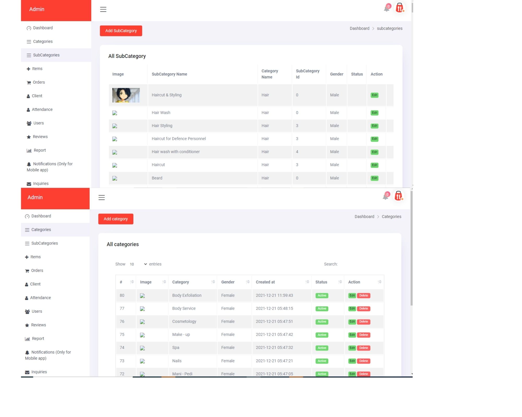522x417 pixels.
Task: Sort the categories table by the # column arrow
Action: click(x=132, y=282)
